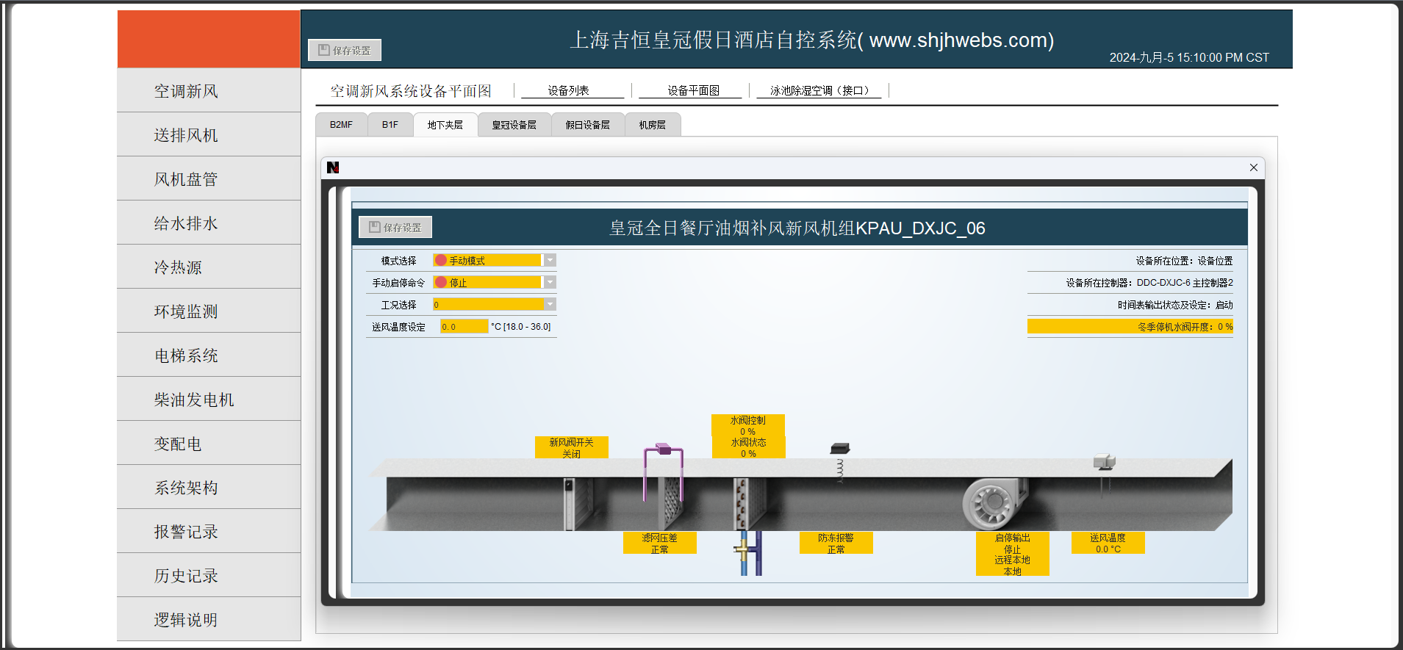Click the top header 保存设置 button

344,50
